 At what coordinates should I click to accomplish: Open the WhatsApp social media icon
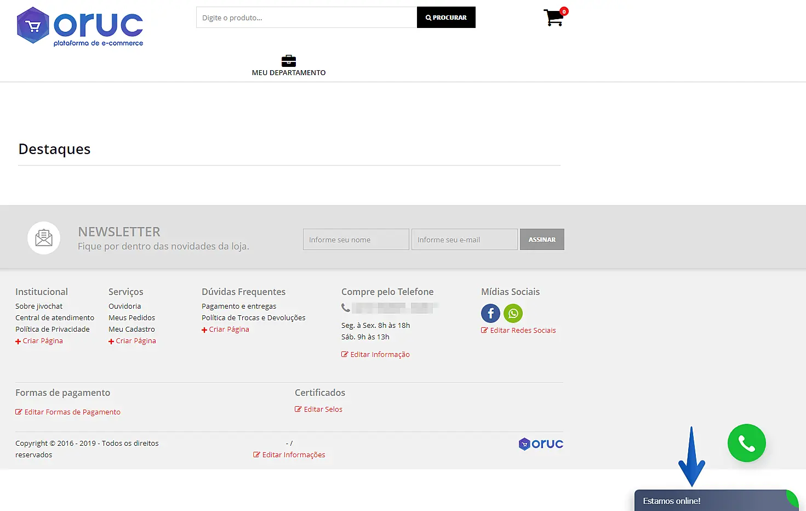click(513, 314)
